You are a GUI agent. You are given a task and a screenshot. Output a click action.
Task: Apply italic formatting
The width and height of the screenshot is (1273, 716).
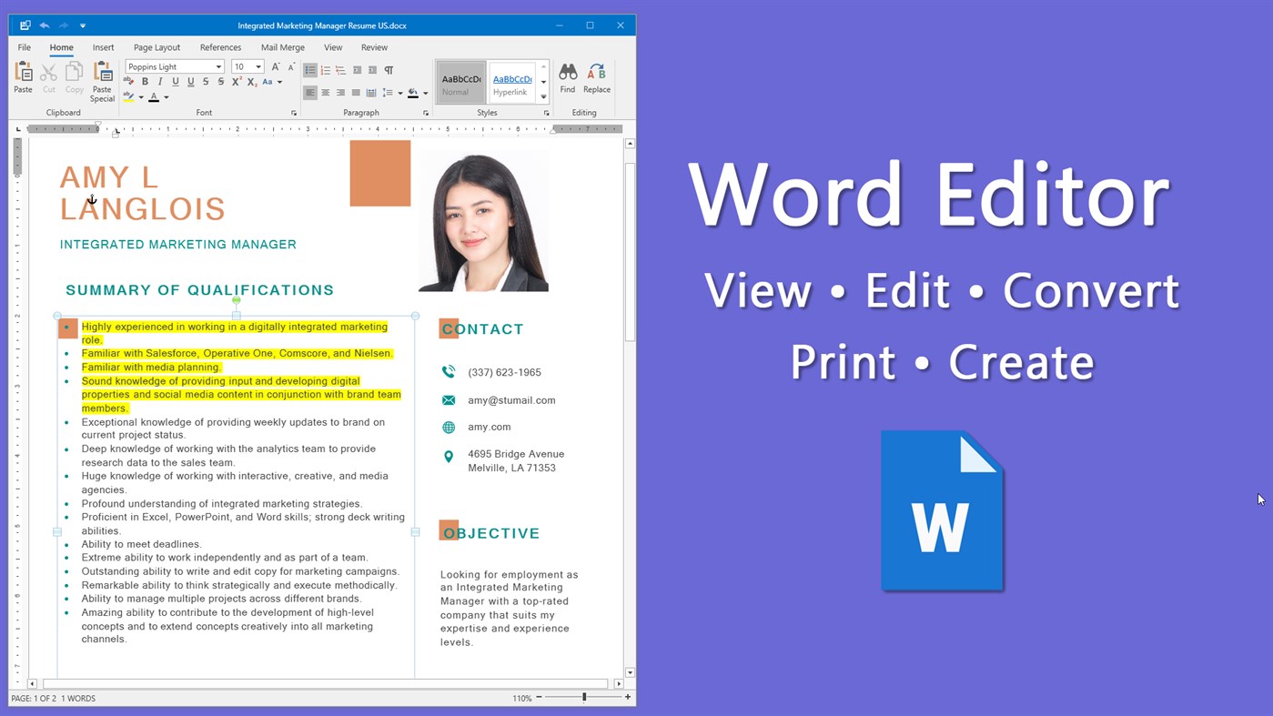point(160,81)
